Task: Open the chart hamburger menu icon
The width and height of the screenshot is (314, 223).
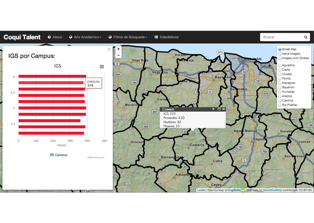Action: [102, 67]
